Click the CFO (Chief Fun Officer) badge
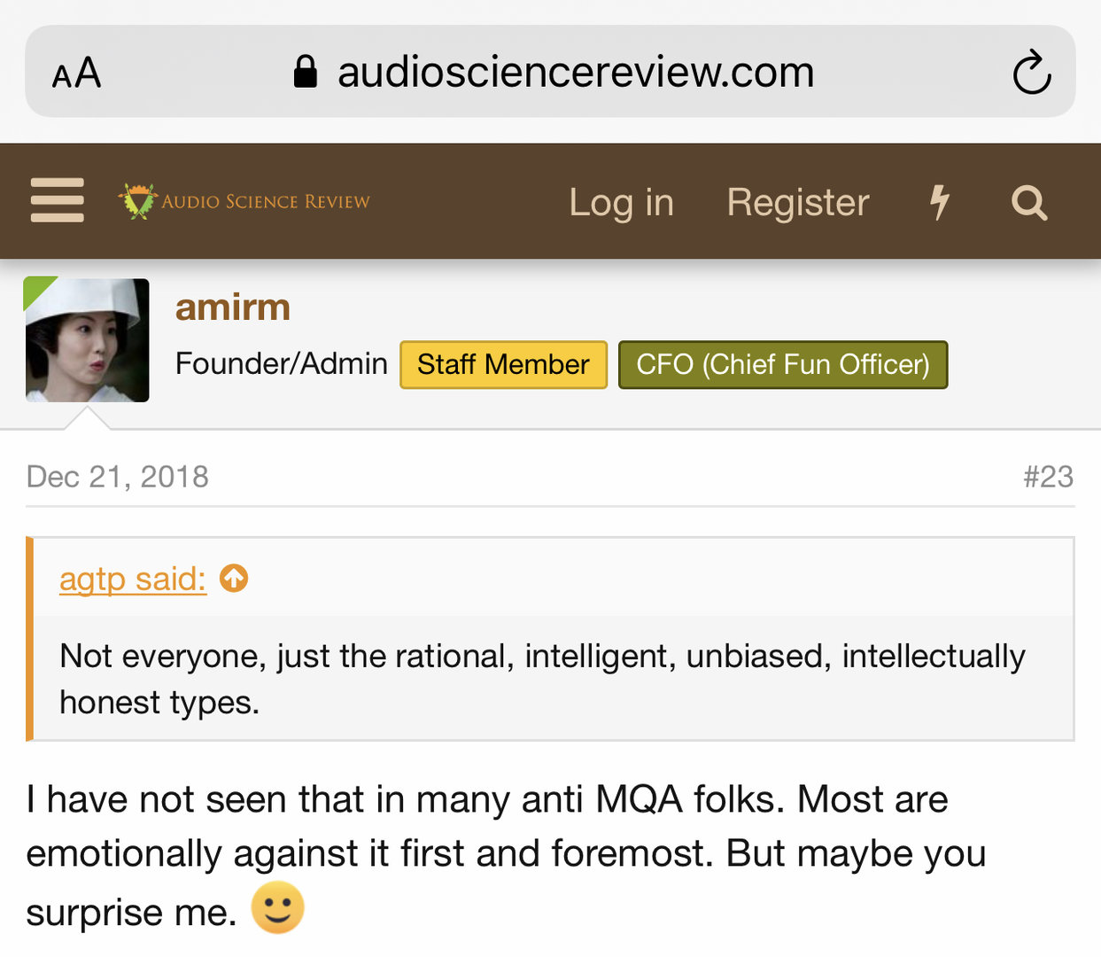The width and height of the screenshot is (1101, 957). 782,364
